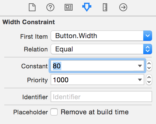
Task: Open the Relation Equal popup menu
Action: pyautogui.click(x=101, y=49)
